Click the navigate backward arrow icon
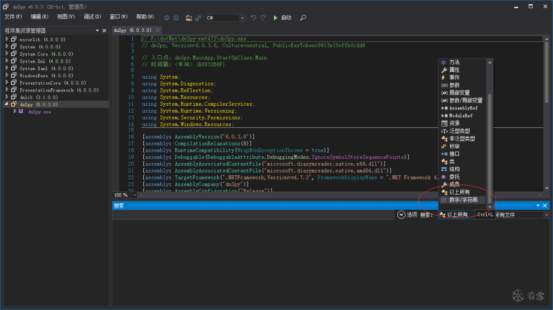Image resolution: width=553 pixels, height=310 pixels. click(167, 18)
